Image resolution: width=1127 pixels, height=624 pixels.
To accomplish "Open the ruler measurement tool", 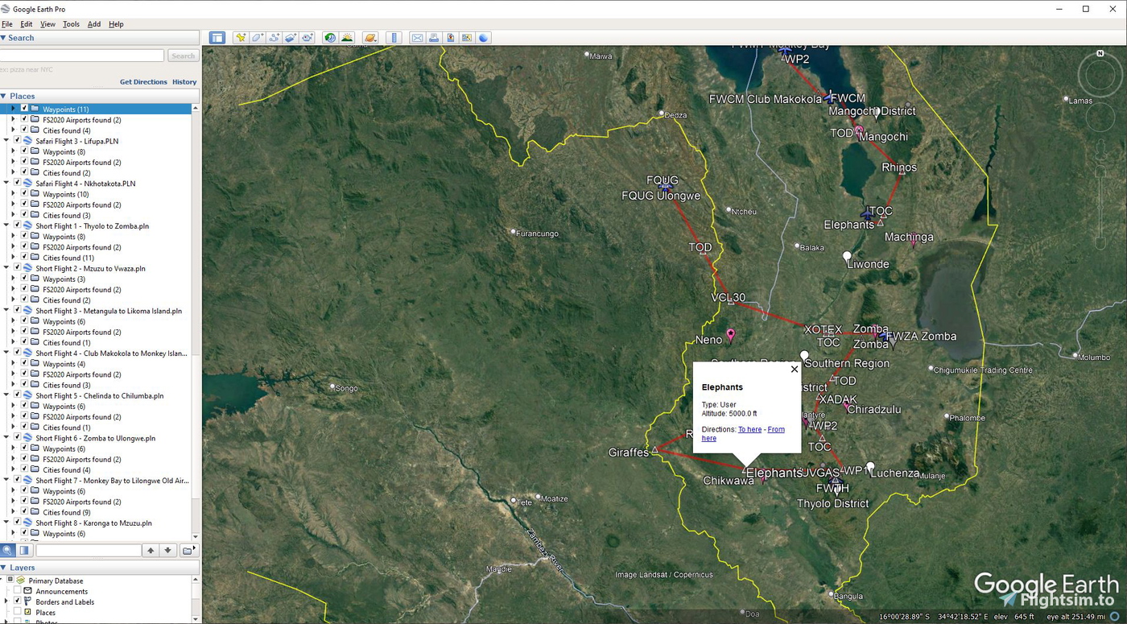I will (394, 38).
